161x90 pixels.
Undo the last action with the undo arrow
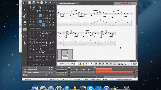click(50, 2)
